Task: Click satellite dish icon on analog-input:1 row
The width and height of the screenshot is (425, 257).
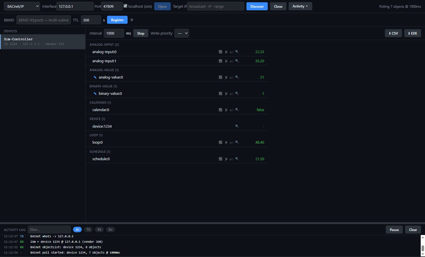Action: coord(226,61)
